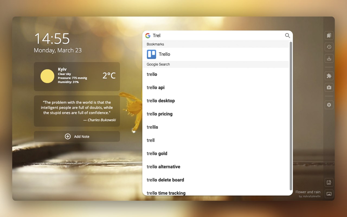This screenshot has height=217, width=347.
Task: Click the Google logo in search bar
Action: (x=148, y=36)
